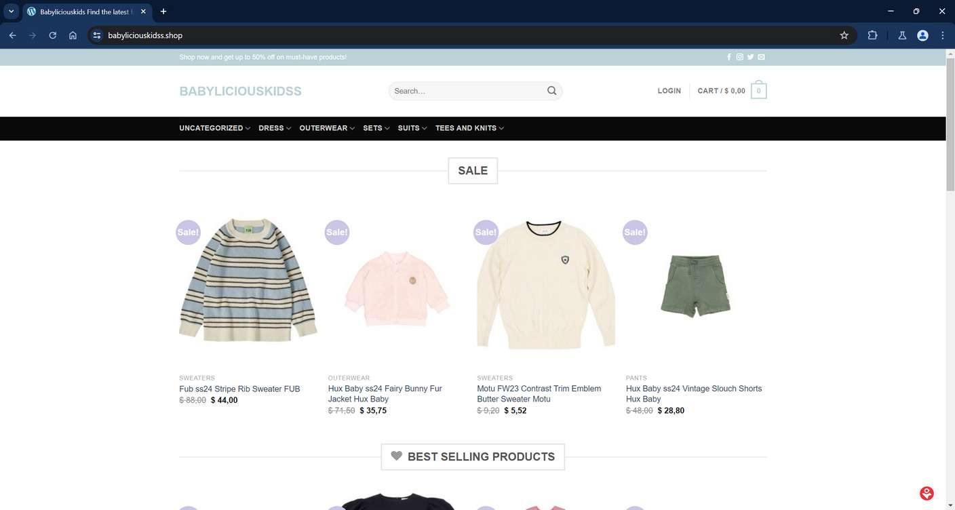
Task: Click the address bar URL
Action: tap(145, 35)
